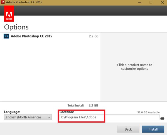Select the Adobe Photoshop CC 2015 product name

point(31,36)
